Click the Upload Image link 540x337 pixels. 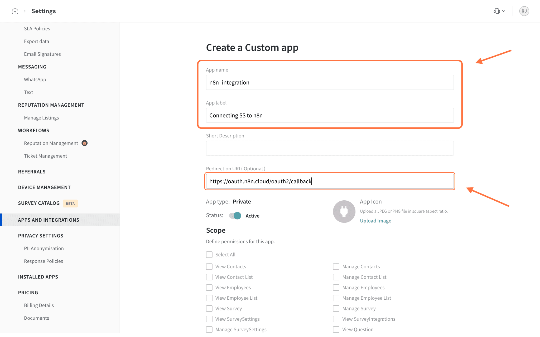375,221
